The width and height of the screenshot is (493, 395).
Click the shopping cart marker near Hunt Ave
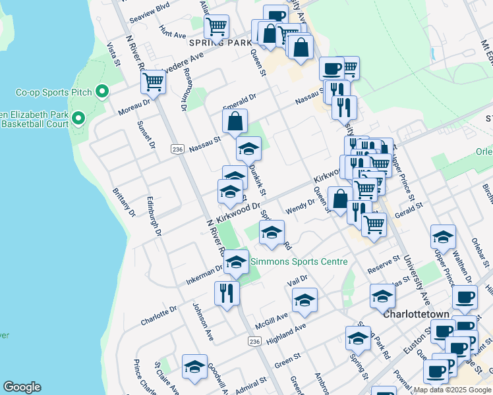216,27
